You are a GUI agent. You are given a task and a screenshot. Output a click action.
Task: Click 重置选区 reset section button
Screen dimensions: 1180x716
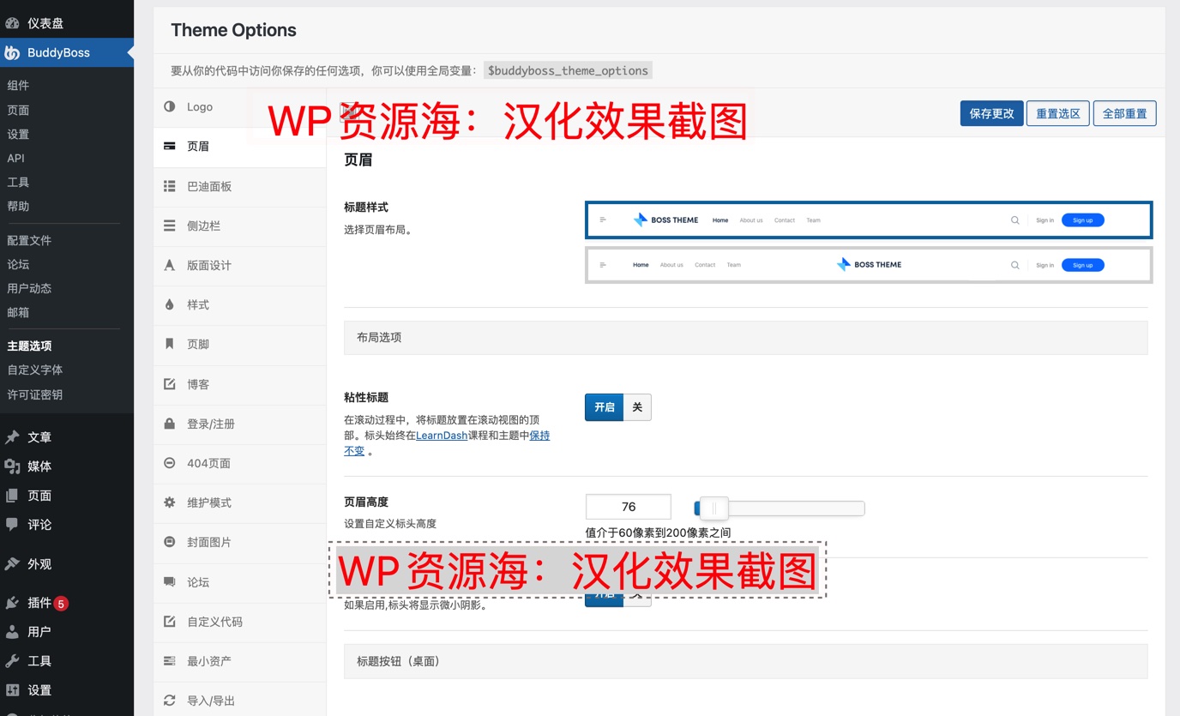click(x=1058, y=113)
